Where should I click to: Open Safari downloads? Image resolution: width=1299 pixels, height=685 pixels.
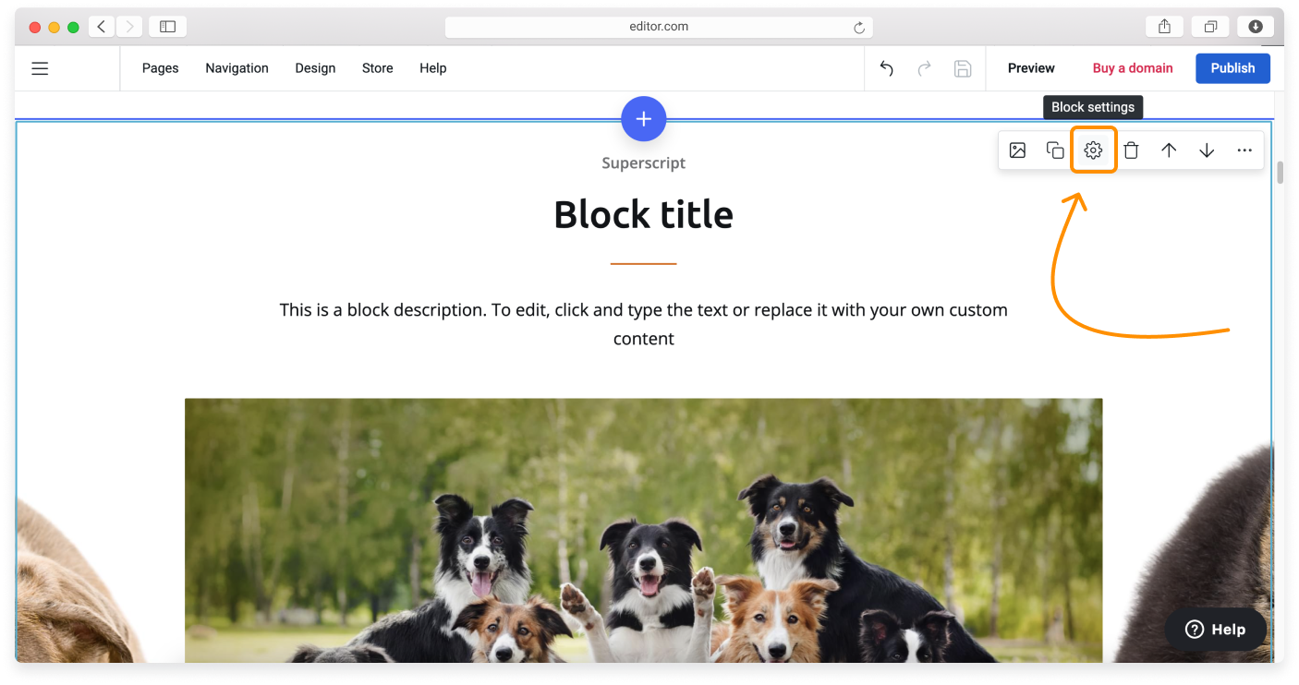1256,27
